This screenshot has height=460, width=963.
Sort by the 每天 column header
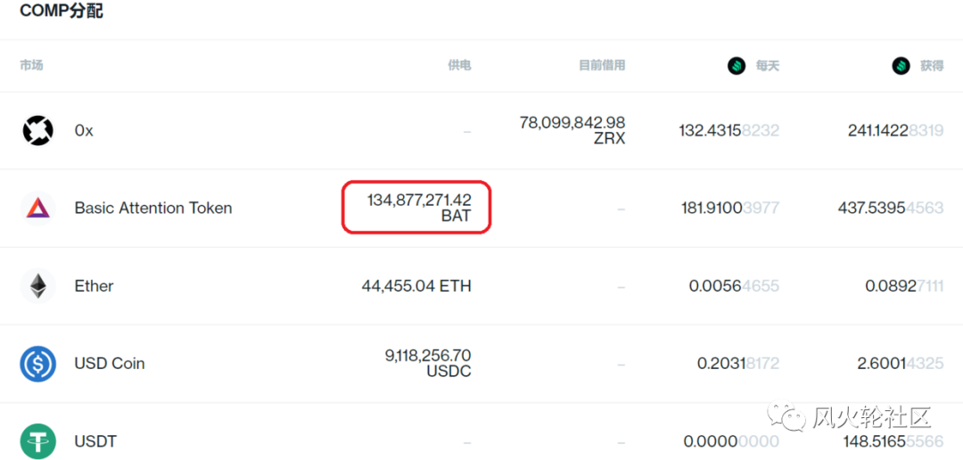(x=767, y=66)
